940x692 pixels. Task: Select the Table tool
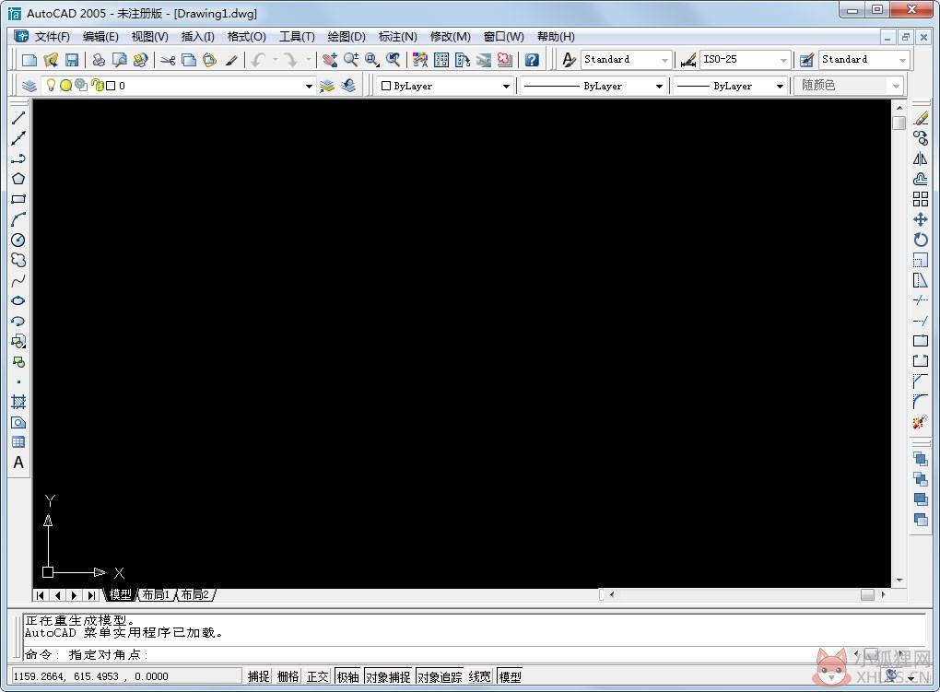click(x=18, y=442)
